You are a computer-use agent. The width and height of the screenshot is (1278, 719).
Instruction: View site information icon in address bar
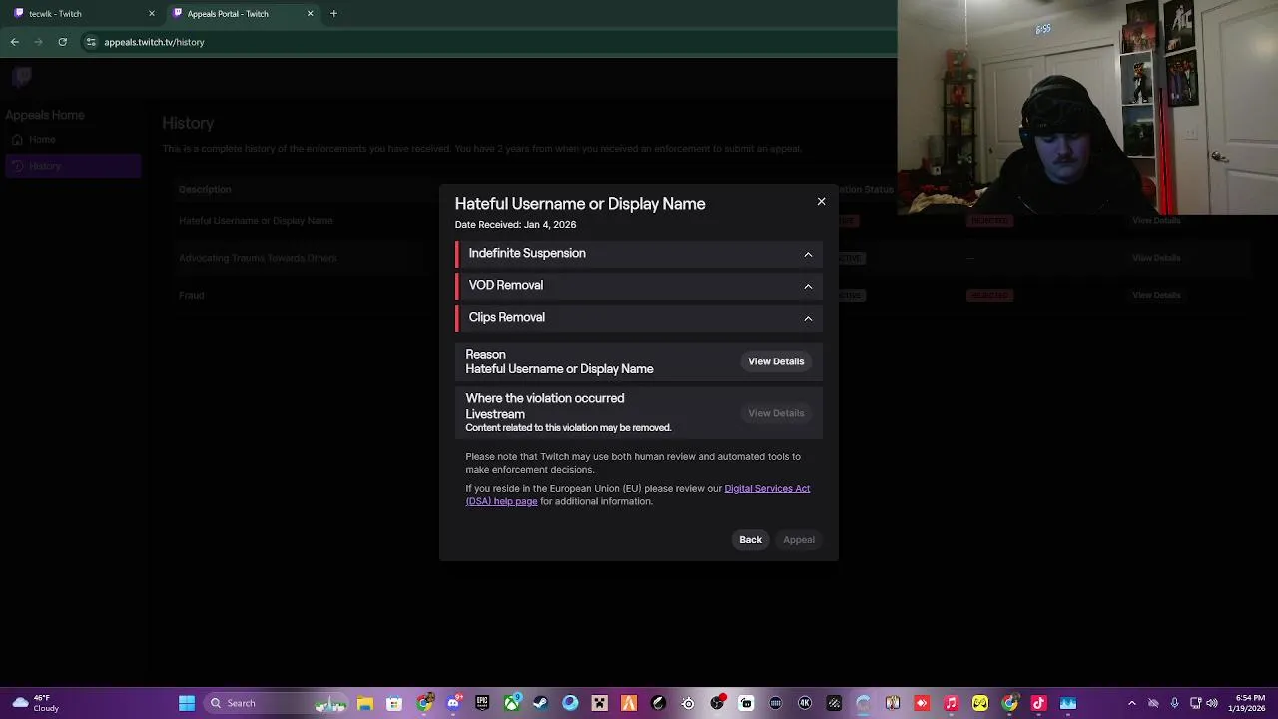point(91,42)
